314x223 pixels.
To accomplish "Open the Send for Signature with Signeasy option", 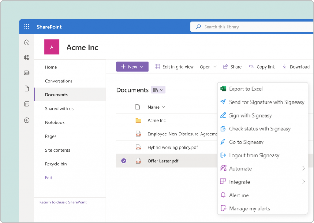I will click(x=267, y=102).
